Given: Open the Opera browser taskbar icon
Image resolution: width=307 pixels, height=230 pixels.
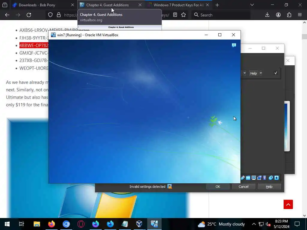Looking at the screenshot, I should pos(81,224).
